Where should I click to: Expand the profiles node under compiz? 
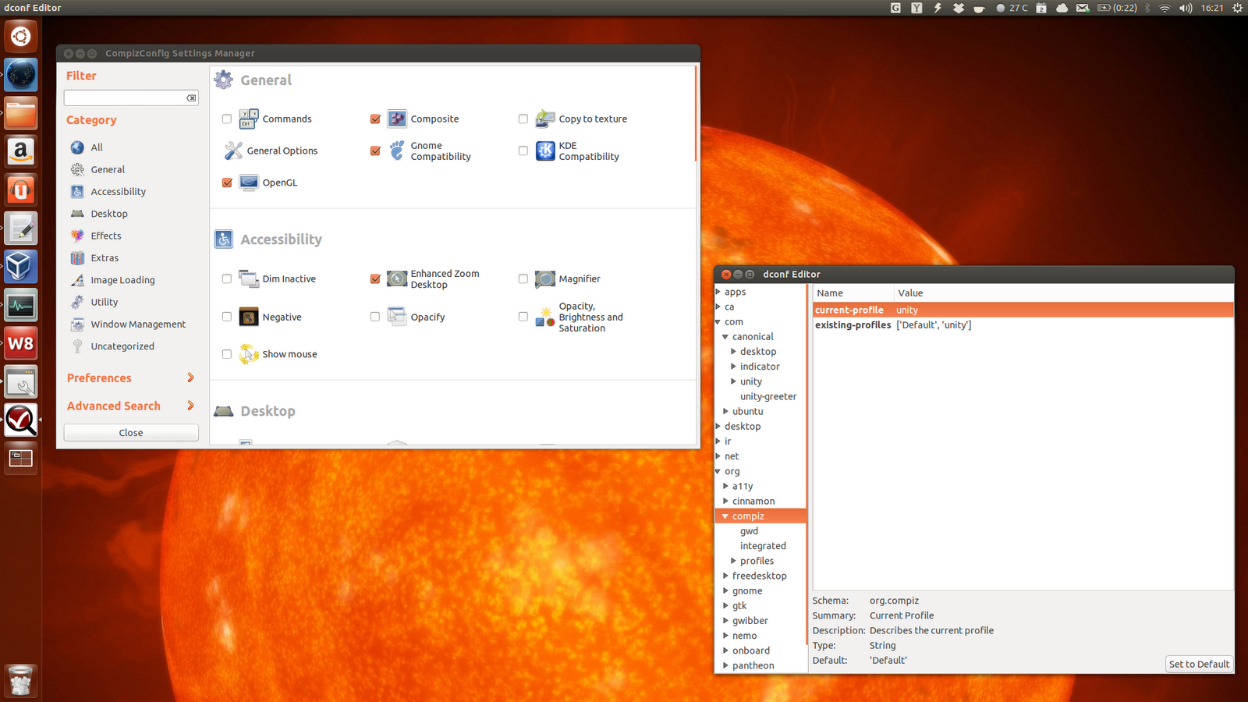[x=733, y=561]
